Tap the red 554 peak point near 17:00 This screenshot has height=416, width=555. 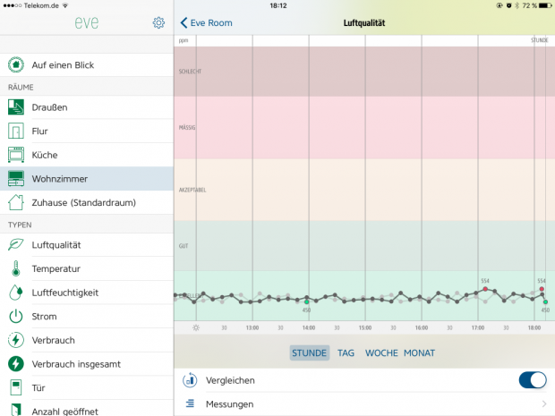pyautogui.click(x=485, y=289)
